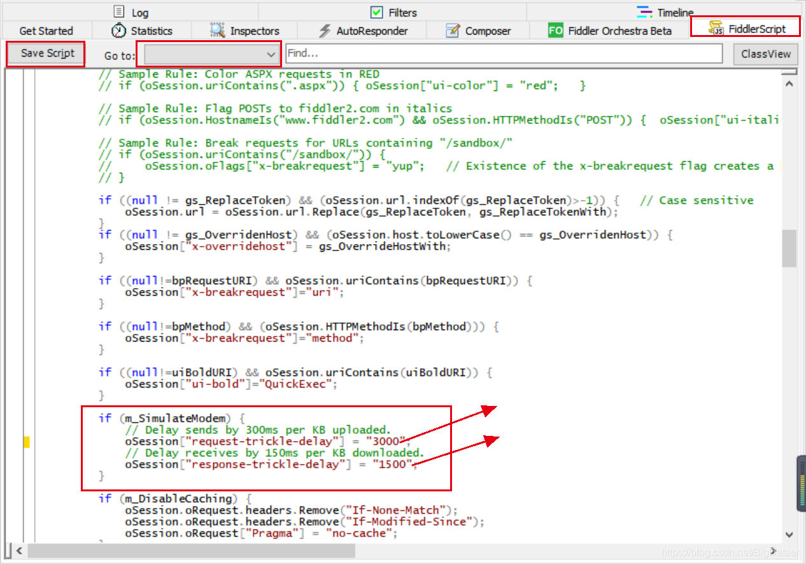Click the horizontal scrollbar left arrow
806x564 pixels.
18,550
